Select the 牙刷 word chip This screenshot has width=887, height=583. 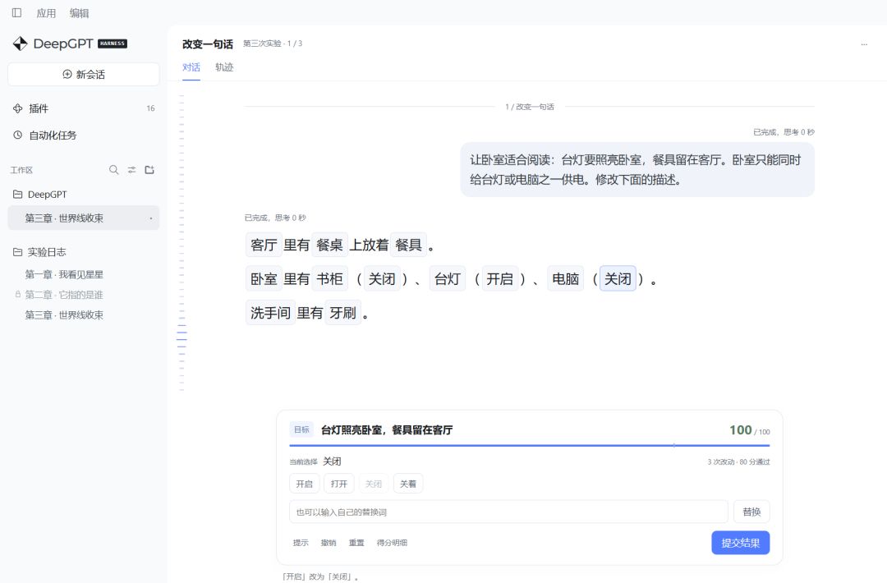[x=342, y=313]
